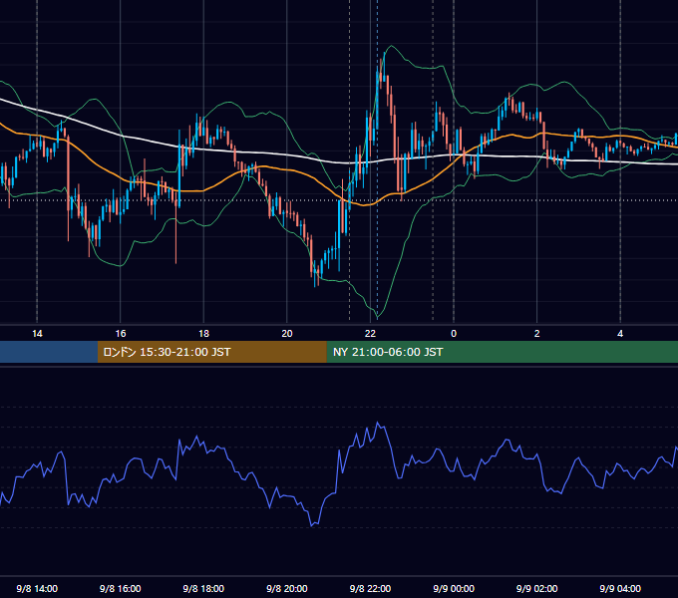Click the 18 hour label on the time axis
Screen dimensions: 678x598
point(203,334)
